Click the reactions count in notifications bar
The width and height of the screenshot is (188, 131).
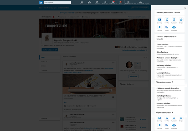(62, 17)
